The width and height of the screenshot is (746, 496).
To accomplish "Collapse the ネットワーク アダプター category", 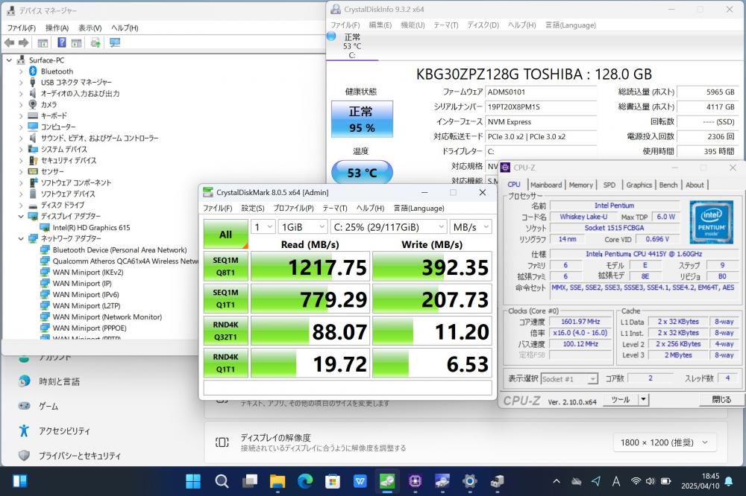I will tap(21, 238).
